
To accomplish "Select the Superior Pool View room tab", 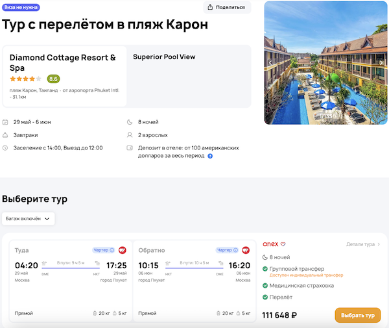I will [x=164, y=57].
